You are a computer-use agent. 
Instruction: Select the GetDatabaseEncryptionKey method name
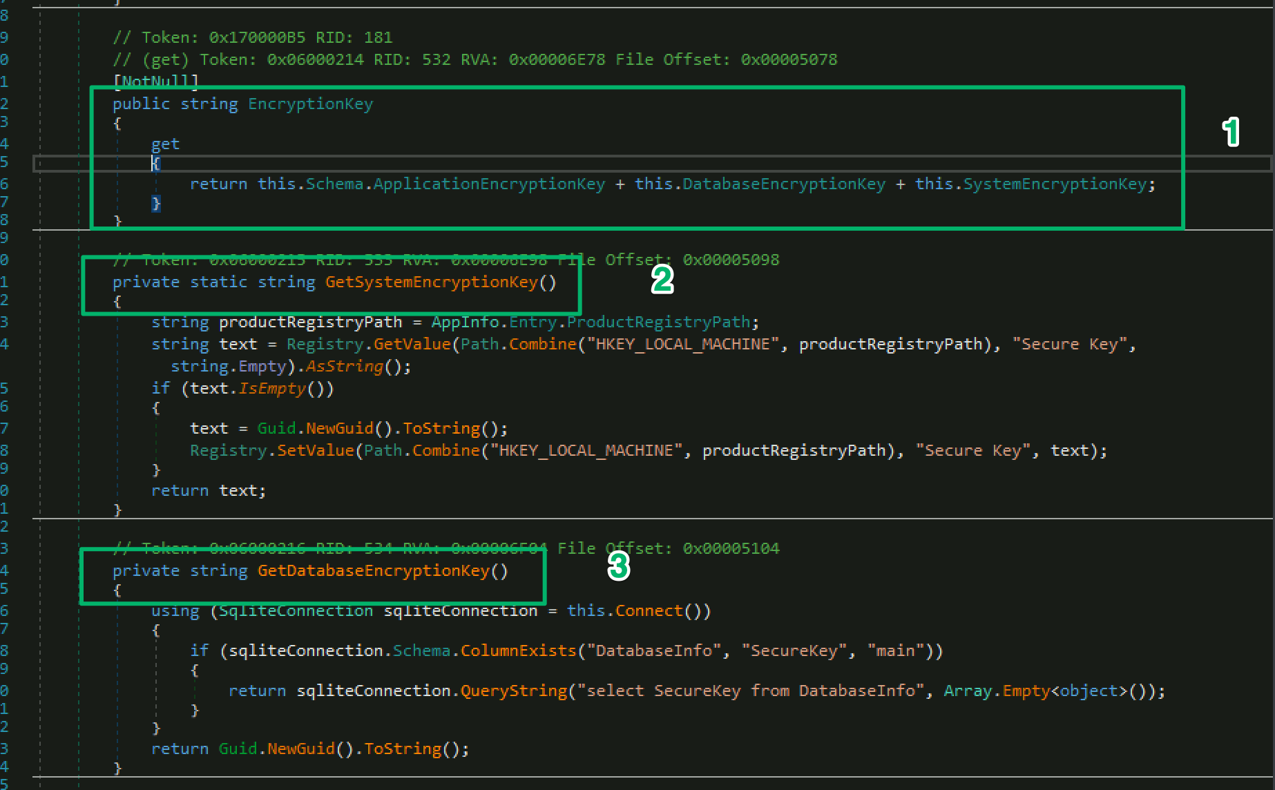(x=374, y=571)
